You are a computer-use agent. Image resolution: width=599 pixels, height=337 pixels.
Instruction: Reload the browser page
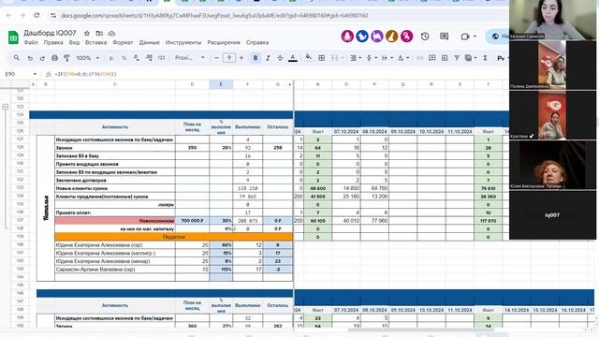click(x=37, y=15)
